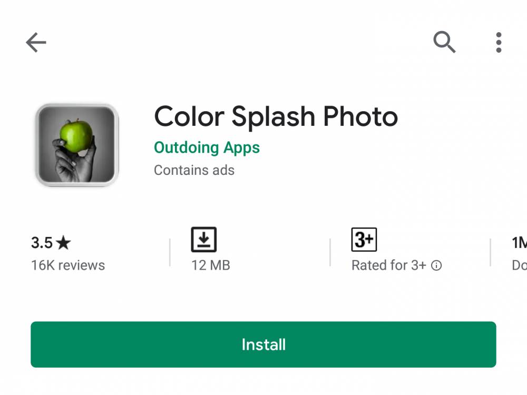The image size is (527, 395).
Task: Tap the Contains ads label
Action: (194, 170)
